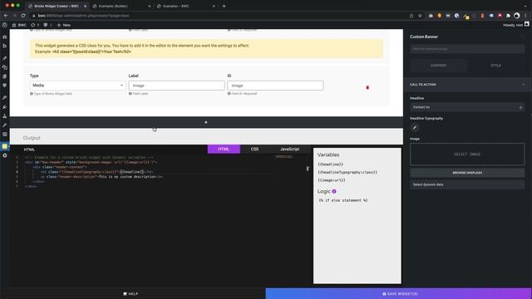
Task: Switch to the CSS output tab
Action: (254, 149)
